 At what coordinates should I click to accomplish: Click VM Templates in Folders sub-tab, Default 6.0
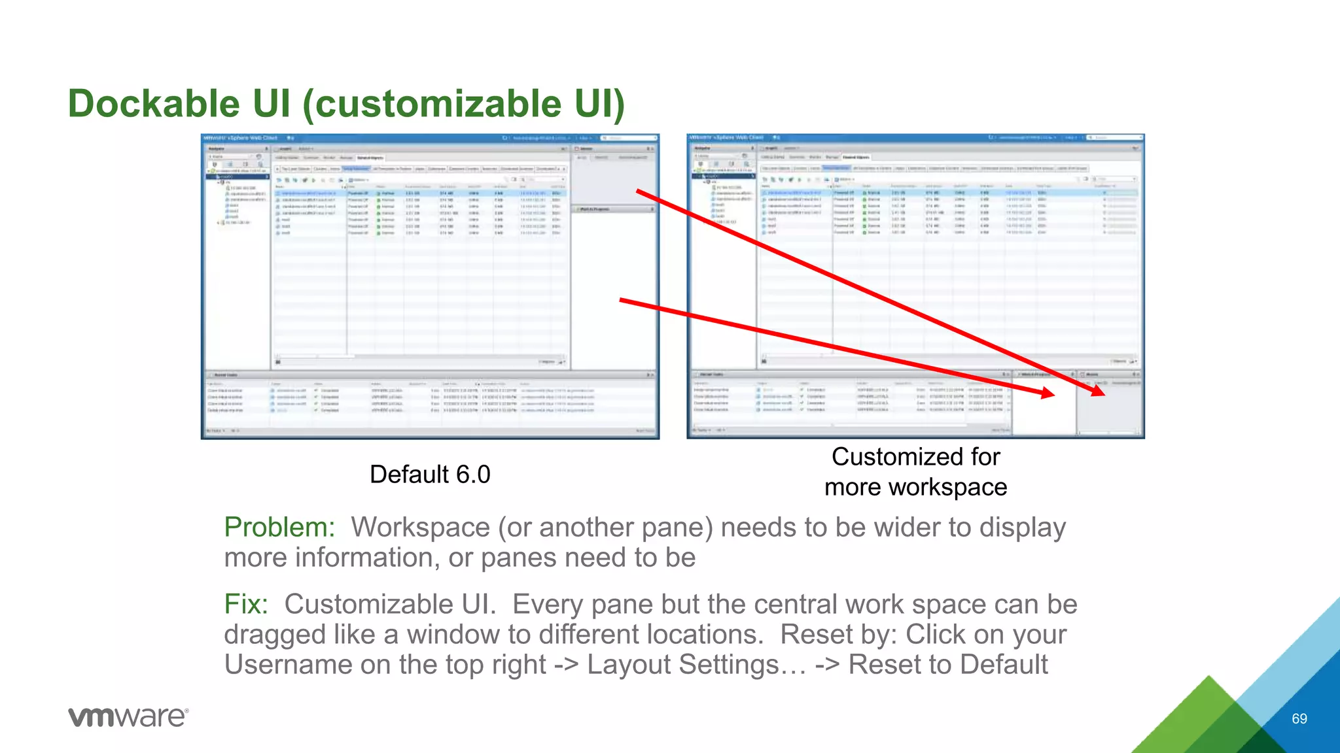pos(392,169)
